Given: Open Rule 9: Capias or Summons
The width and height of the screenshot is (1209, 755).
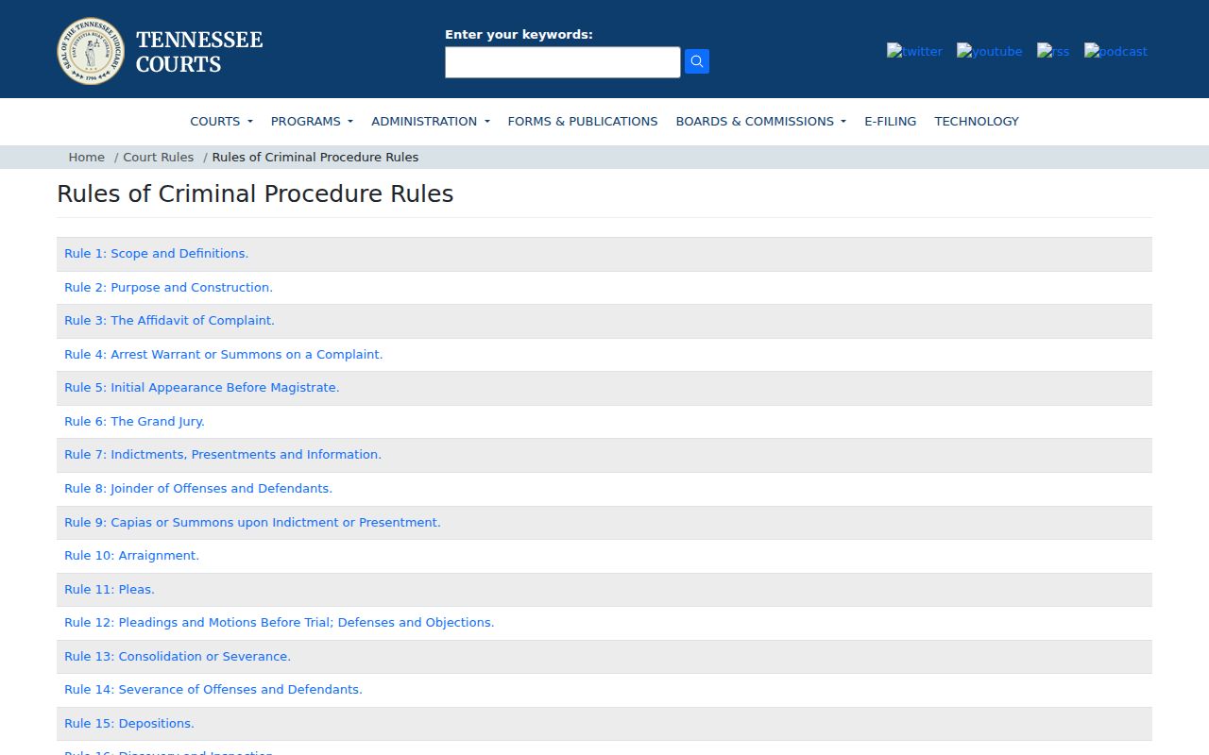Looking at the screenshot, I should point(252,523).
